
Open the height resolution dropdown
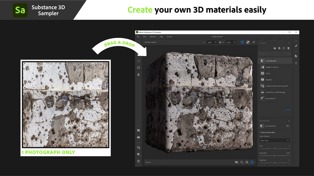(231, 42)
